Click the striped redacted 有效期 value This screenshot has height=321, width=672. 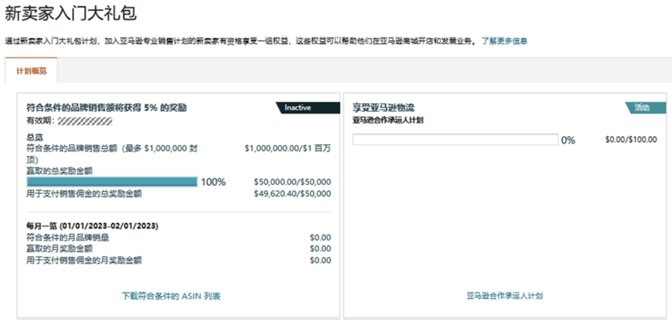85,120
